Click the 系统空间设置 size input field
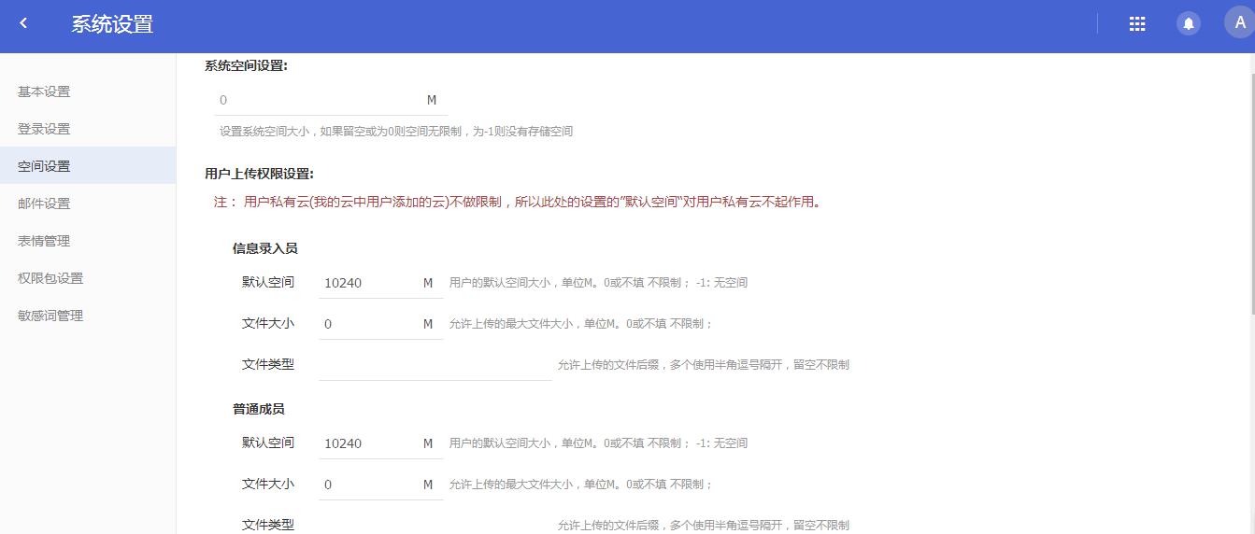Image resolution: width=1255 pixels, height=534 pixels. pos(318,100)
